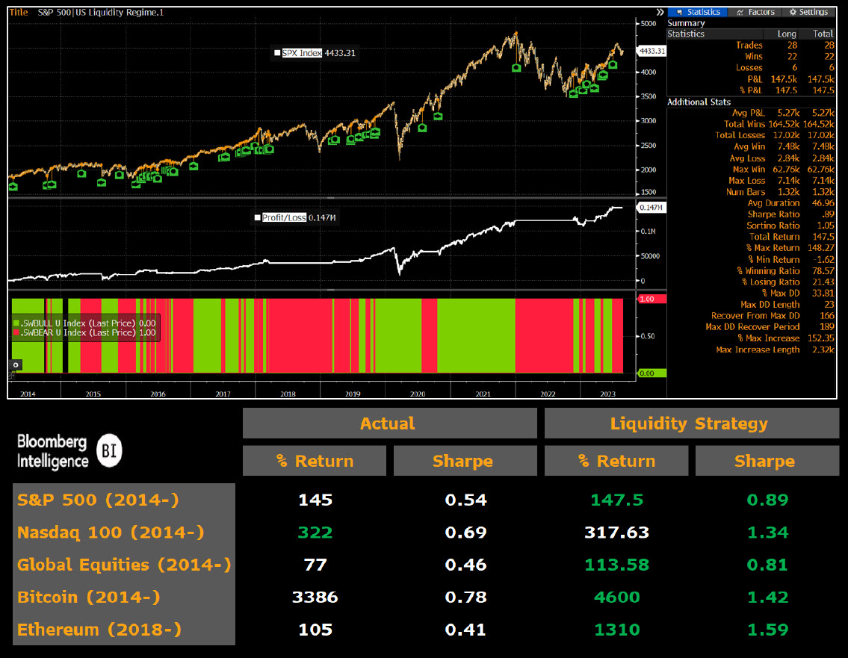Image resolution: width=848 pixels, height=658 pixels.
Task: Edit the 'S&P 500|US Liquidity Regime.1' title field
Action: click(101, 12)
